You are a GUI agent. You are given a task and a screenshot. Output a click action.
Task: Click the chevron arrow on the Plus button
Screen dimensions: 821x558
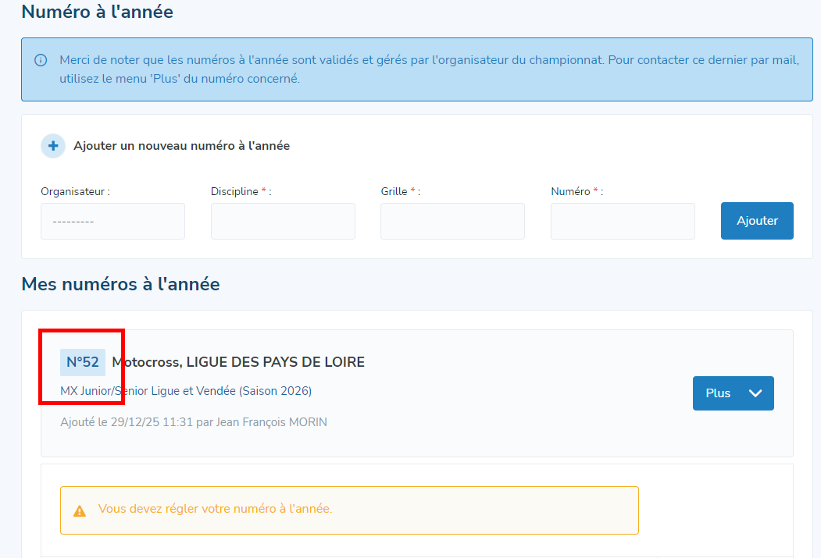click(x=755, y=393)
